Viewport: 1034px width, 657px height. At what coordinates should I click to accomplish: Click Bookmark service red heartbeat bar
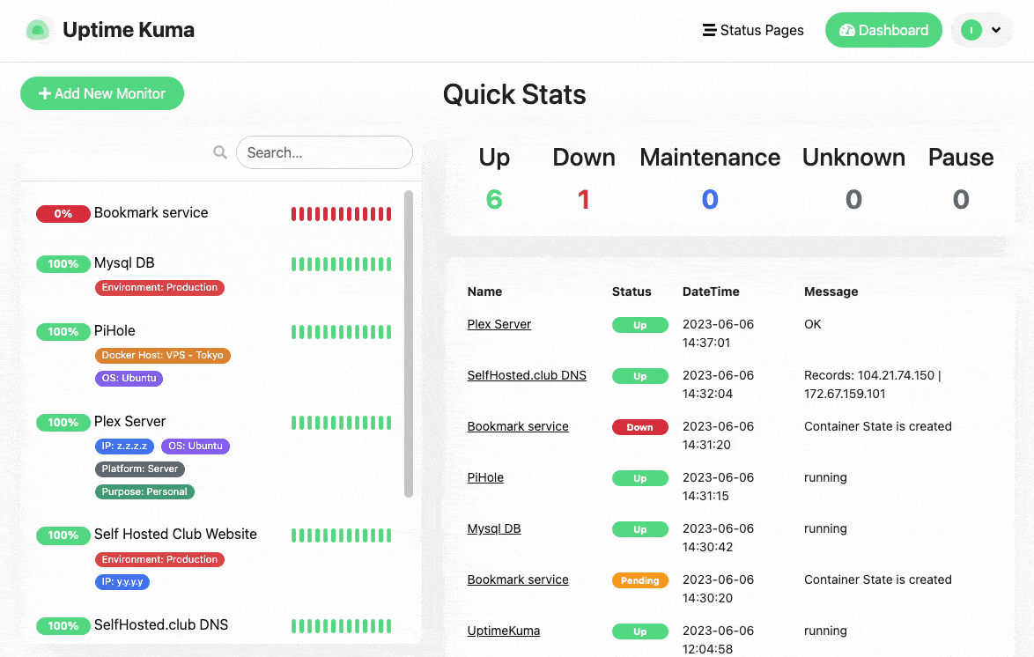pos(342,214)
